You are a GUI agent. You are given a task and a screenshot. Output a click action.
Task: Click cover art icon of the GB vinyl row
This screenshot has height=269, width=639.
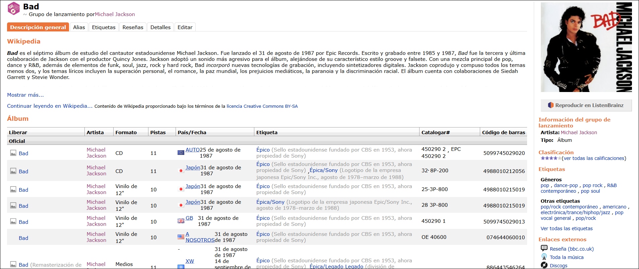click(x=13, y=222)
